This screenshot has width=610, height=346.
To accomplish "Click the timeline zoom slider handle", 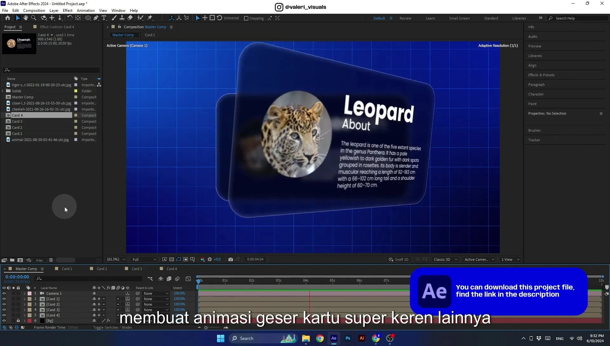I will pyautogui.click(x=206, y=328).
